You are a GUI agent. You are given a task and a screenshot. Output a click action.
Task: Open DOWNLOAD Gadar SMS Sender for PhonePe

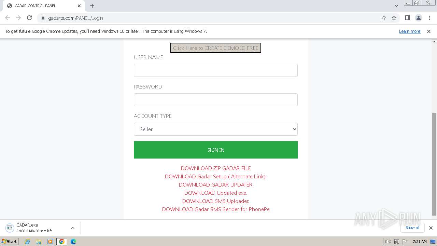coord(216,209)
